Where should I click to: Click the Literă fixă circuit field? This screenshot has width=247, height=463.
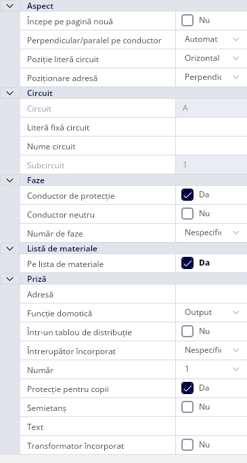pyautogui.click(x=211, y=127)
